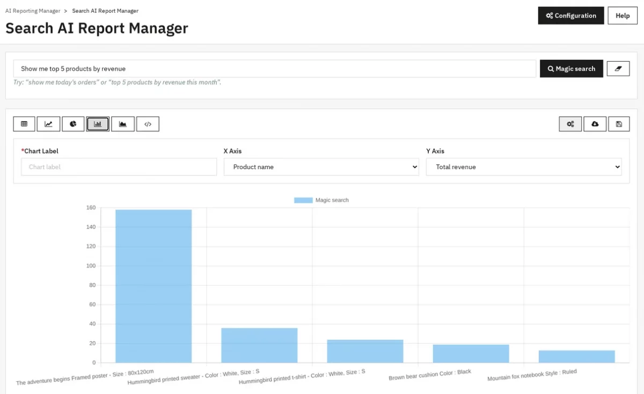
Task: Download report with cloud icon
Action: click(595, 124)
